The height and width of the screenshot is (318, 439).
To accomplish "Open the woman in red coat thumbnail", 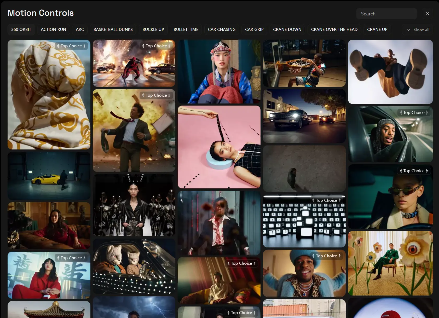I will tap(49, 275).
